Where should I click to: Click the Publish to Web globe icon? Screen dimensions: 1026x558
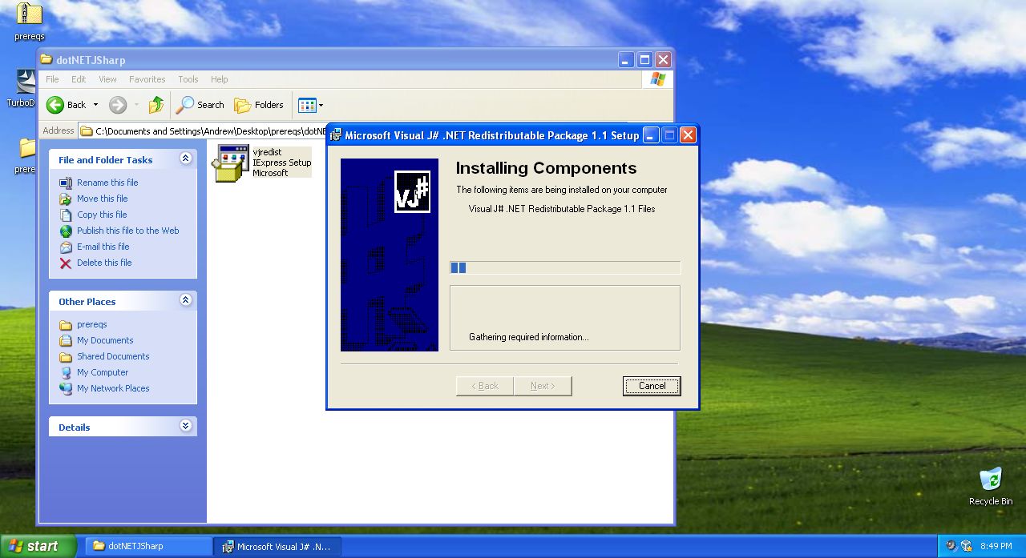coord(66,231)
